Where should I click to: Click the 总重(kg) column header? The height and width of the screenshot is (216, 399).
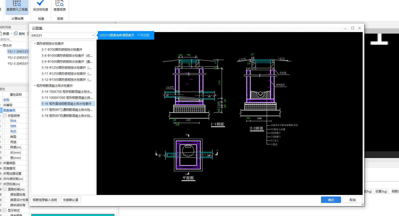[x=381, y=191]
